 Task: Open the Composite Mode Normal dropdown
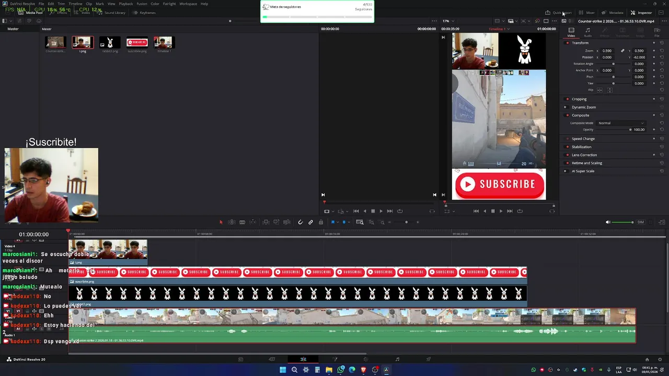click(x=621, y=123)
